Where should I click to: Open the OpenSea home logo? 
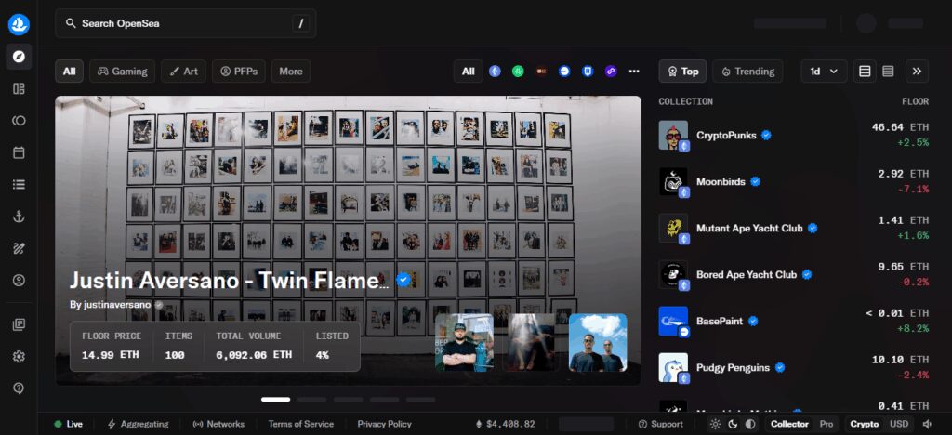click(19, 24)
